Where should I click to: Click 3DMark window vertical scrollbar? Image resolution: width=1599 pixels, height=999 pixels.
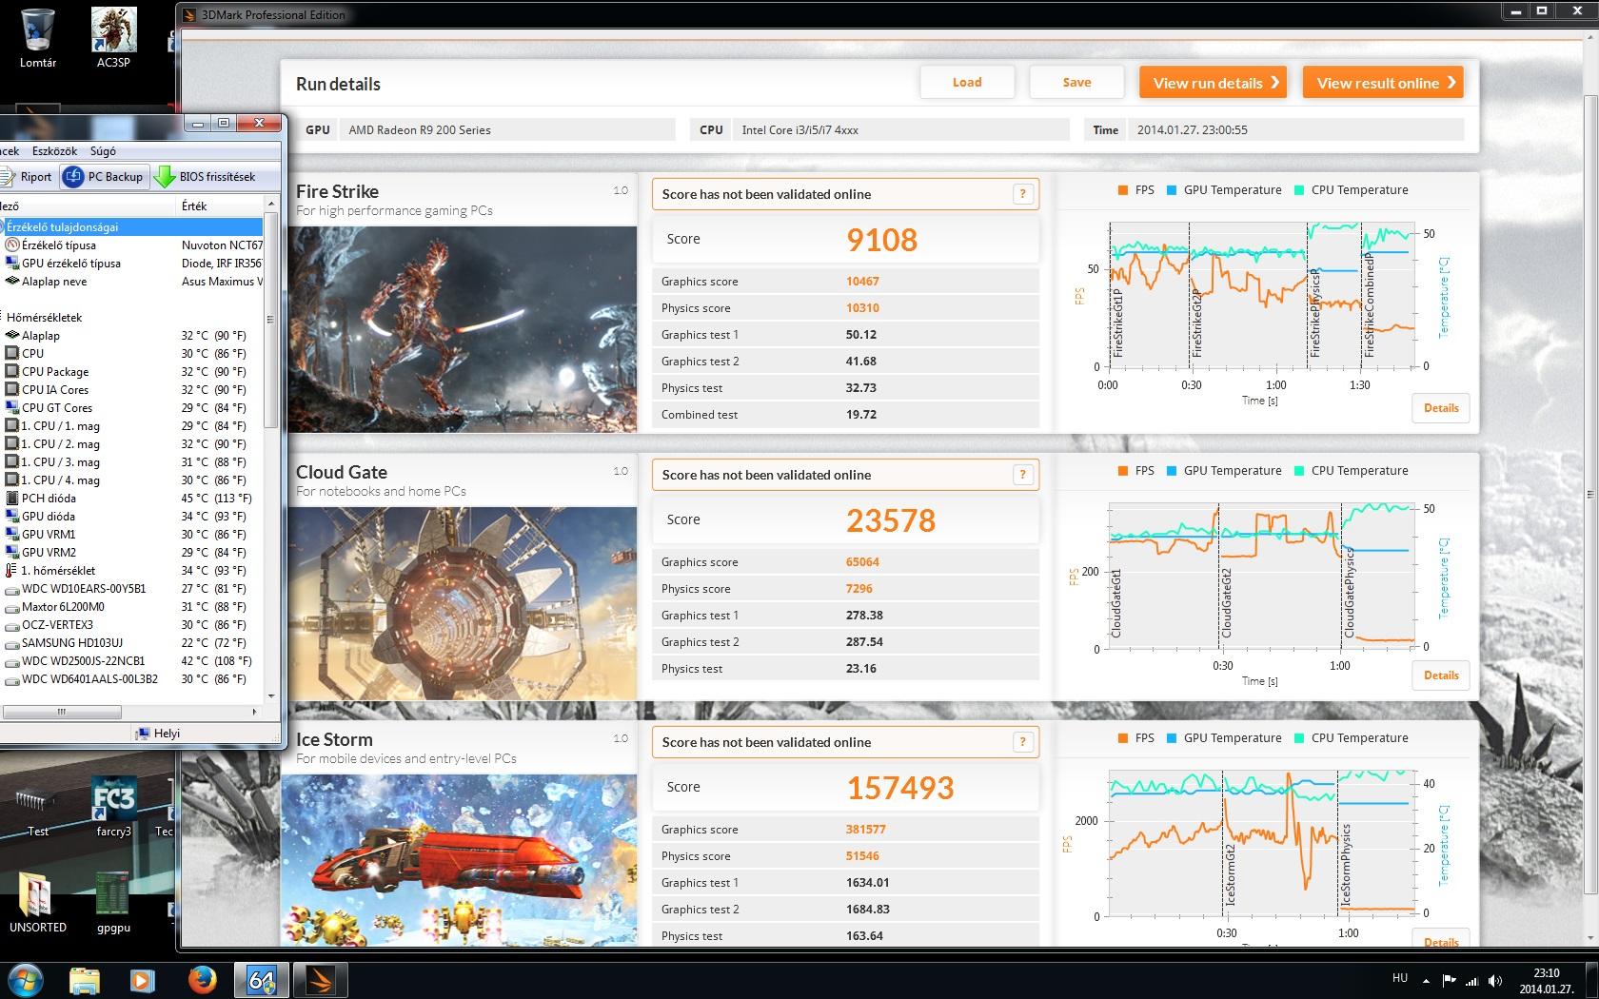click(x=1590, y=495)
